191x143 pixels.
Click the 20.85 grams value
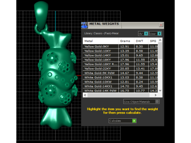(125, 69)
